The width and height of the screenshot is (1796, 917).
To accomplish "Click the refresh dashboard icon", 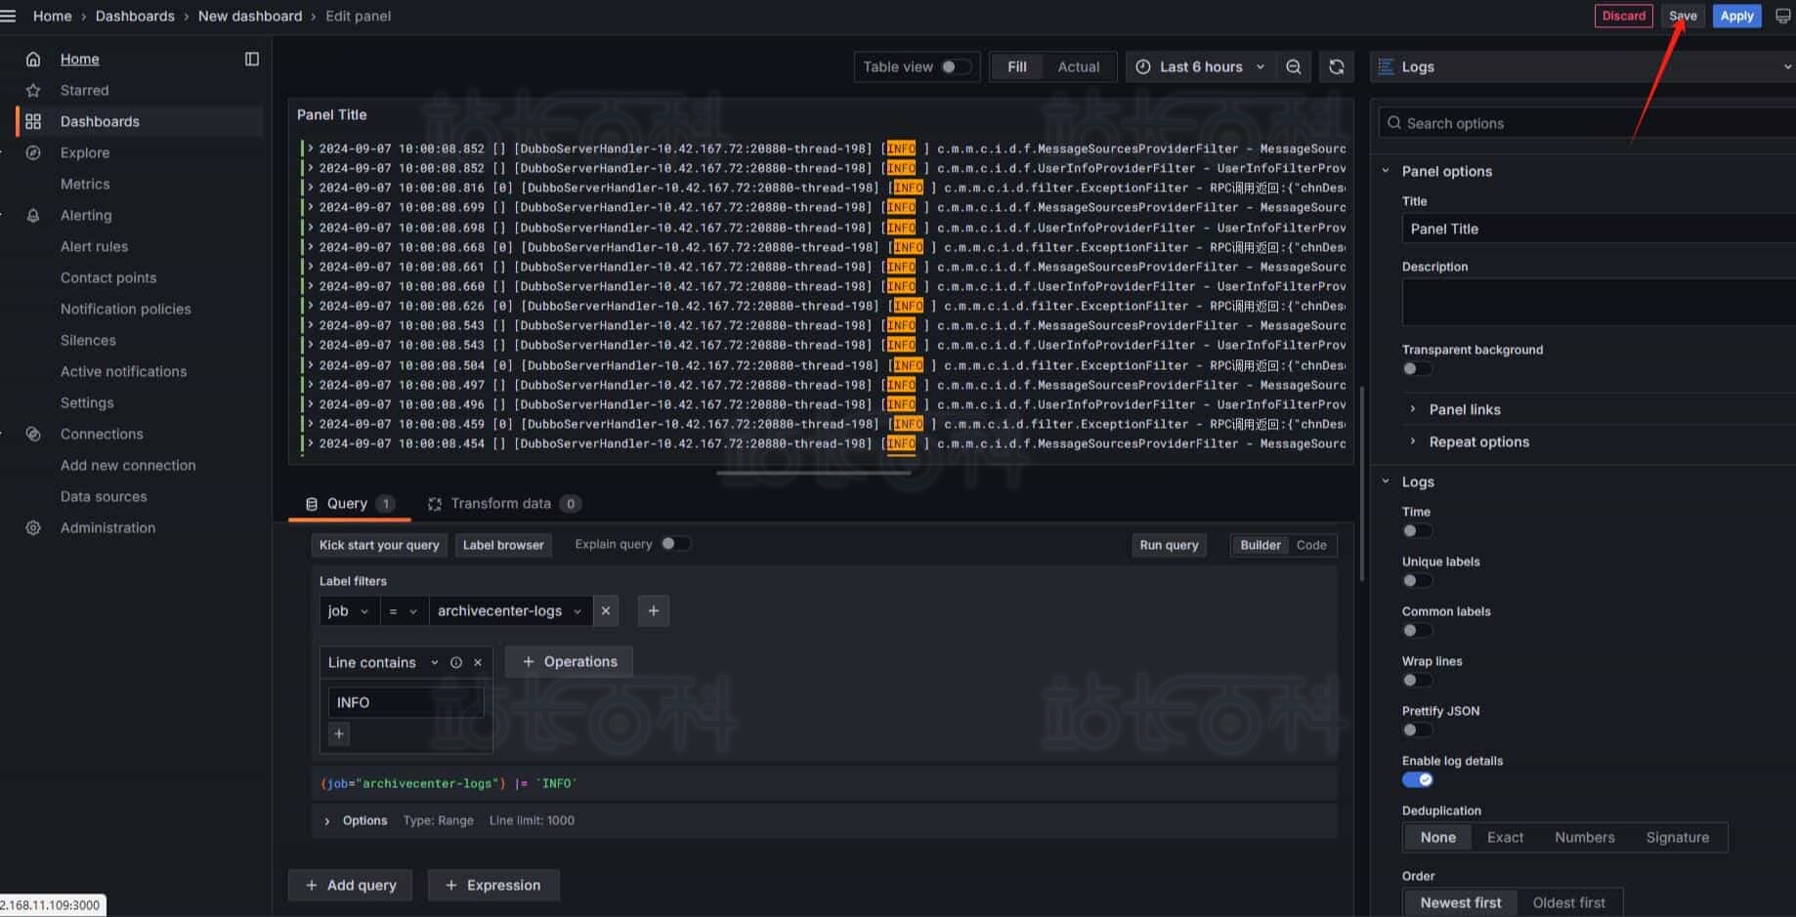I will pos(1336,66).
